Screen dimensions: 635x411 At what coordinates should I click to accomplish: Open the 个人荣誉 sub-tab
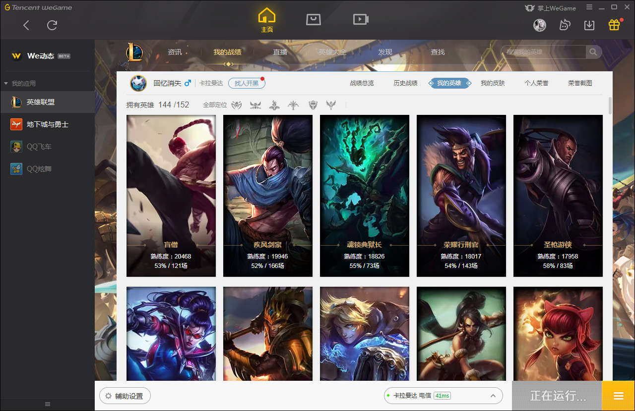tap(536, 83)
